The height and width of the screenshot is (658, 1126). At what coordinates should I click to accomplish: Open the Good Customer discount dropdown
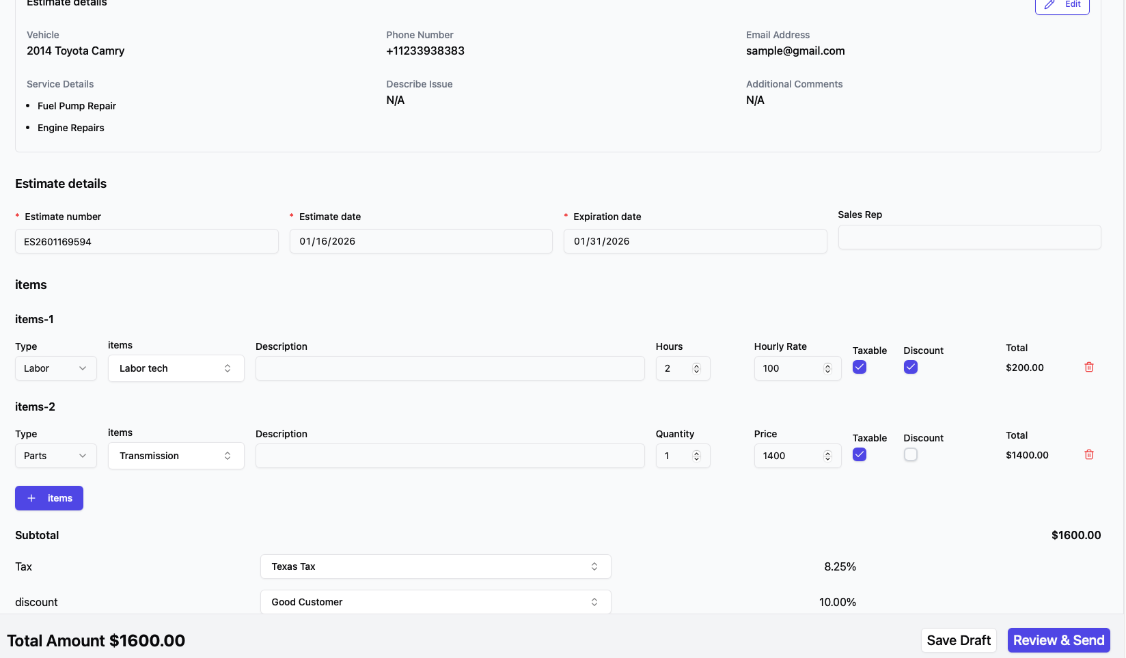[435, 602]
